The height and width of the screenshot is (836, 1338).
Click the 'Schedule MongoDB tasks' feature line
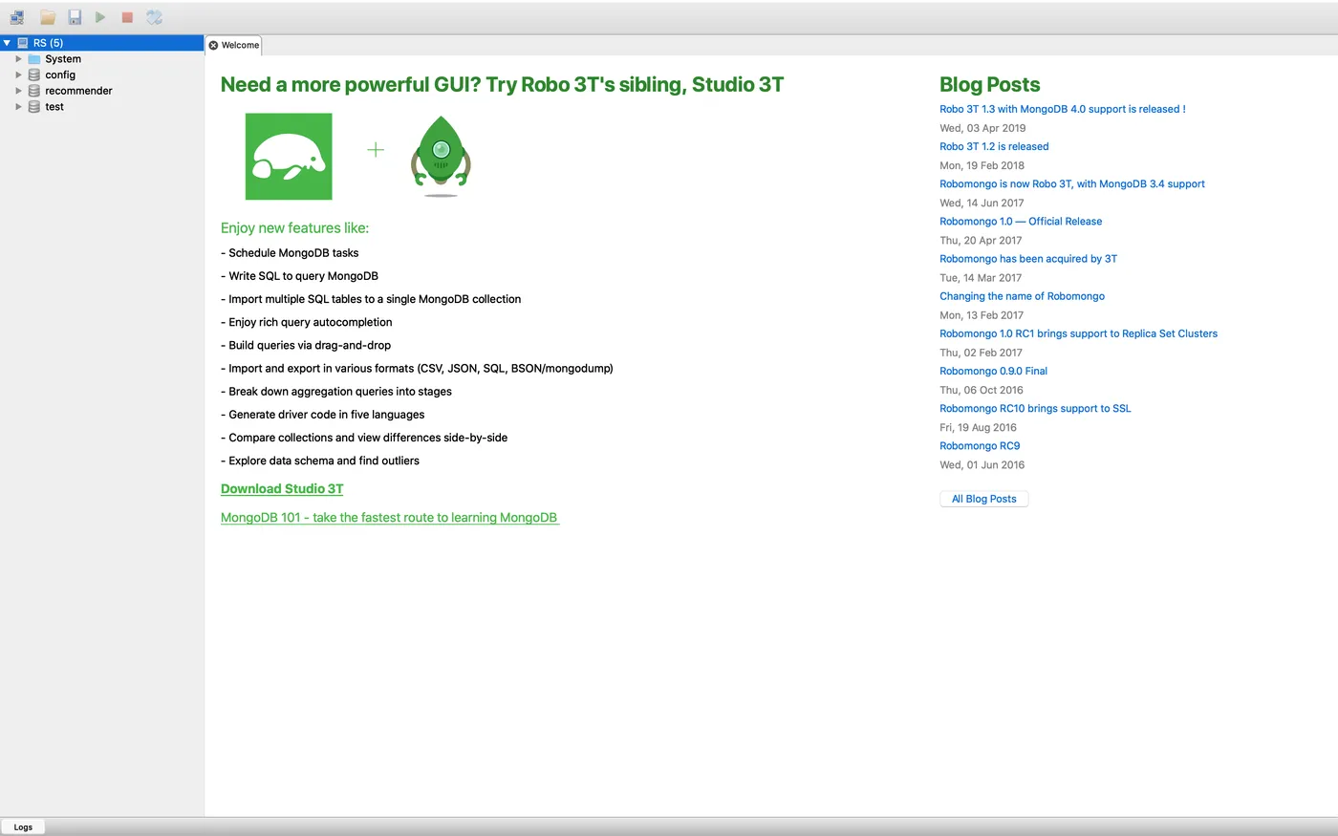290,253
